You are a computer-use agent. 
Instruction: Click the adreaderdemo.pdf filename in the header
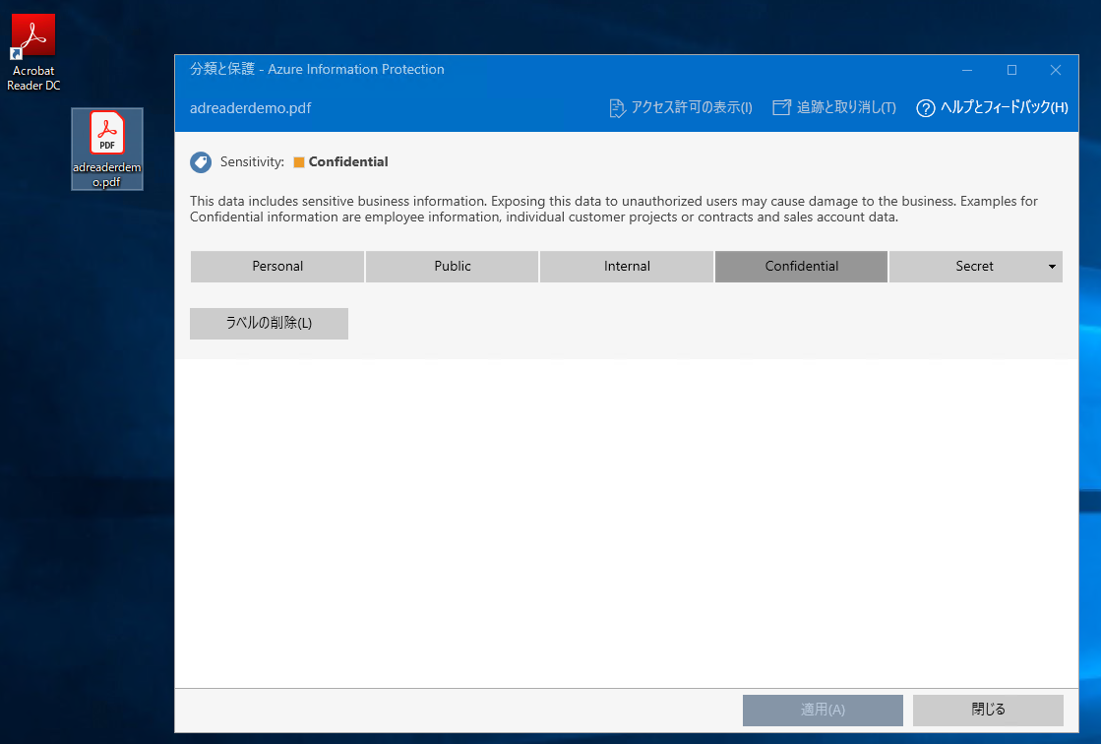click(x=252, y=108)
